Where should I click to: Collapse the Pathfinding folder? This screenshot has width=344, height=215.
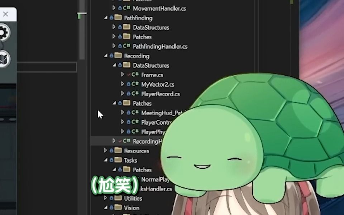click(x=106, y=18)
